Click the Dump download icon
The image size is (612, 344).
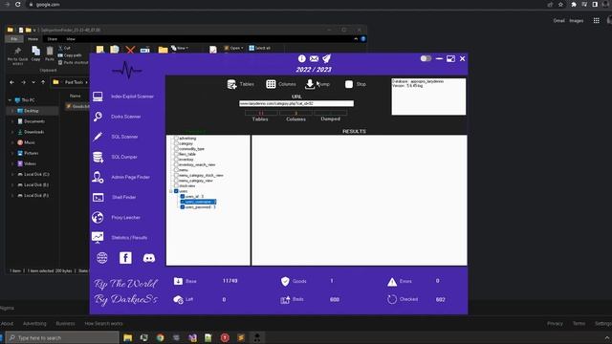[x=310, y=84]
